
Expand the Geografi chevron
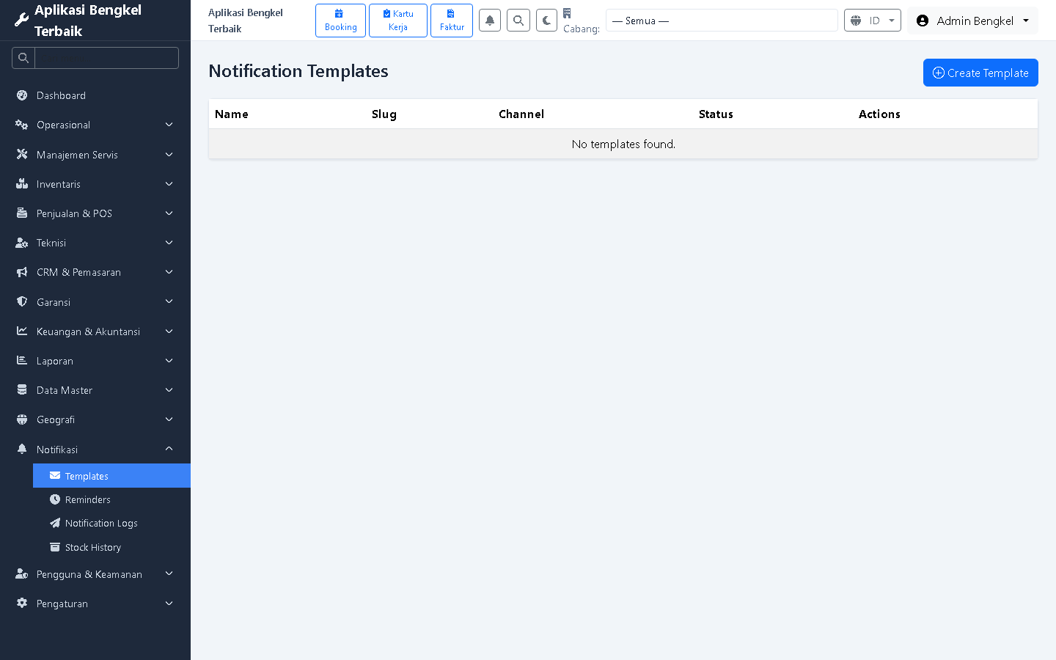pyautogui.click(x=169, y=419)
